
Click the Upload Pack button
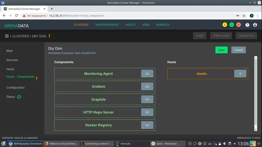pyautogui.click(x=246, y=36)
